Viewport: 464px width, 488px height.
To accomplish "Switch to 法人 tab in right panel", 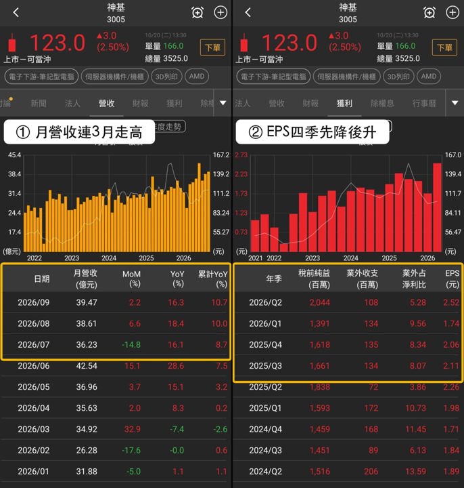I will 242,103.
